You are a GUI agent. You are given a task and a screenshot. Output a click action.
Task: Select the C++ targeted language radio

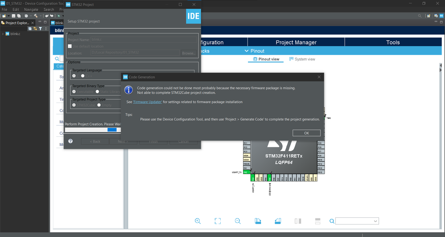coord(82,76)
